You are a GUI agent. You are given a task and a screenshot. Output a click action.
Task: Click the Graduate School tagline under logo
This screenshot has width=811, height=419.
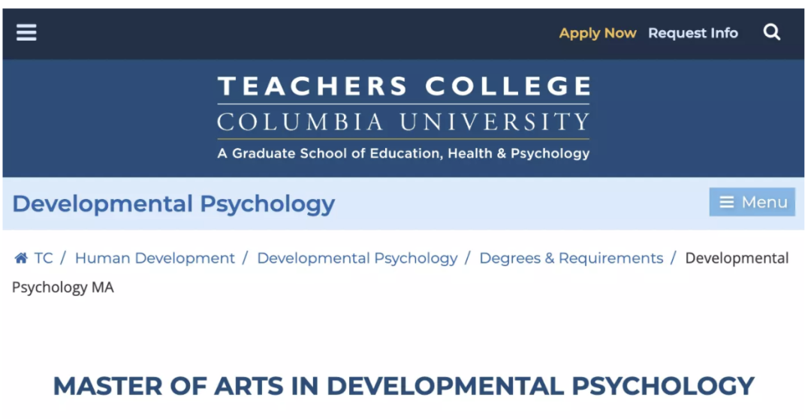403,154
